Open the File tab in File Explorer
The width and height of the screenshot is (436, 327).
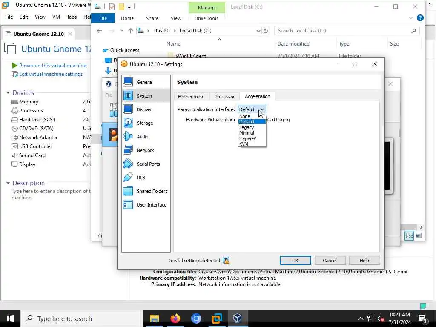pyautogui.click(x=103, y=18)
